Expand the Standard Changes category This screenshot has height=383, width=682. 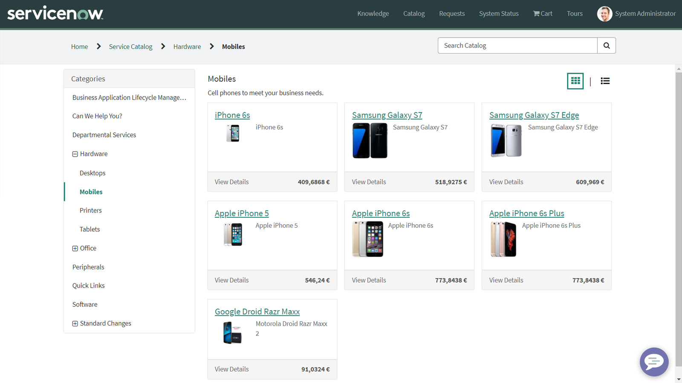pyautogui.click(x=75, y=324)
